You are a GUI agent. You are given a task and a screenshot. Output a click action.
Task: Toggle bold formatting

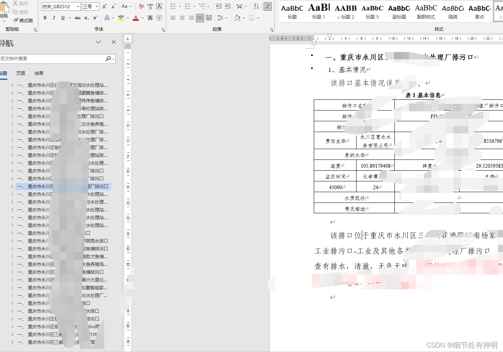click(45, 17)
